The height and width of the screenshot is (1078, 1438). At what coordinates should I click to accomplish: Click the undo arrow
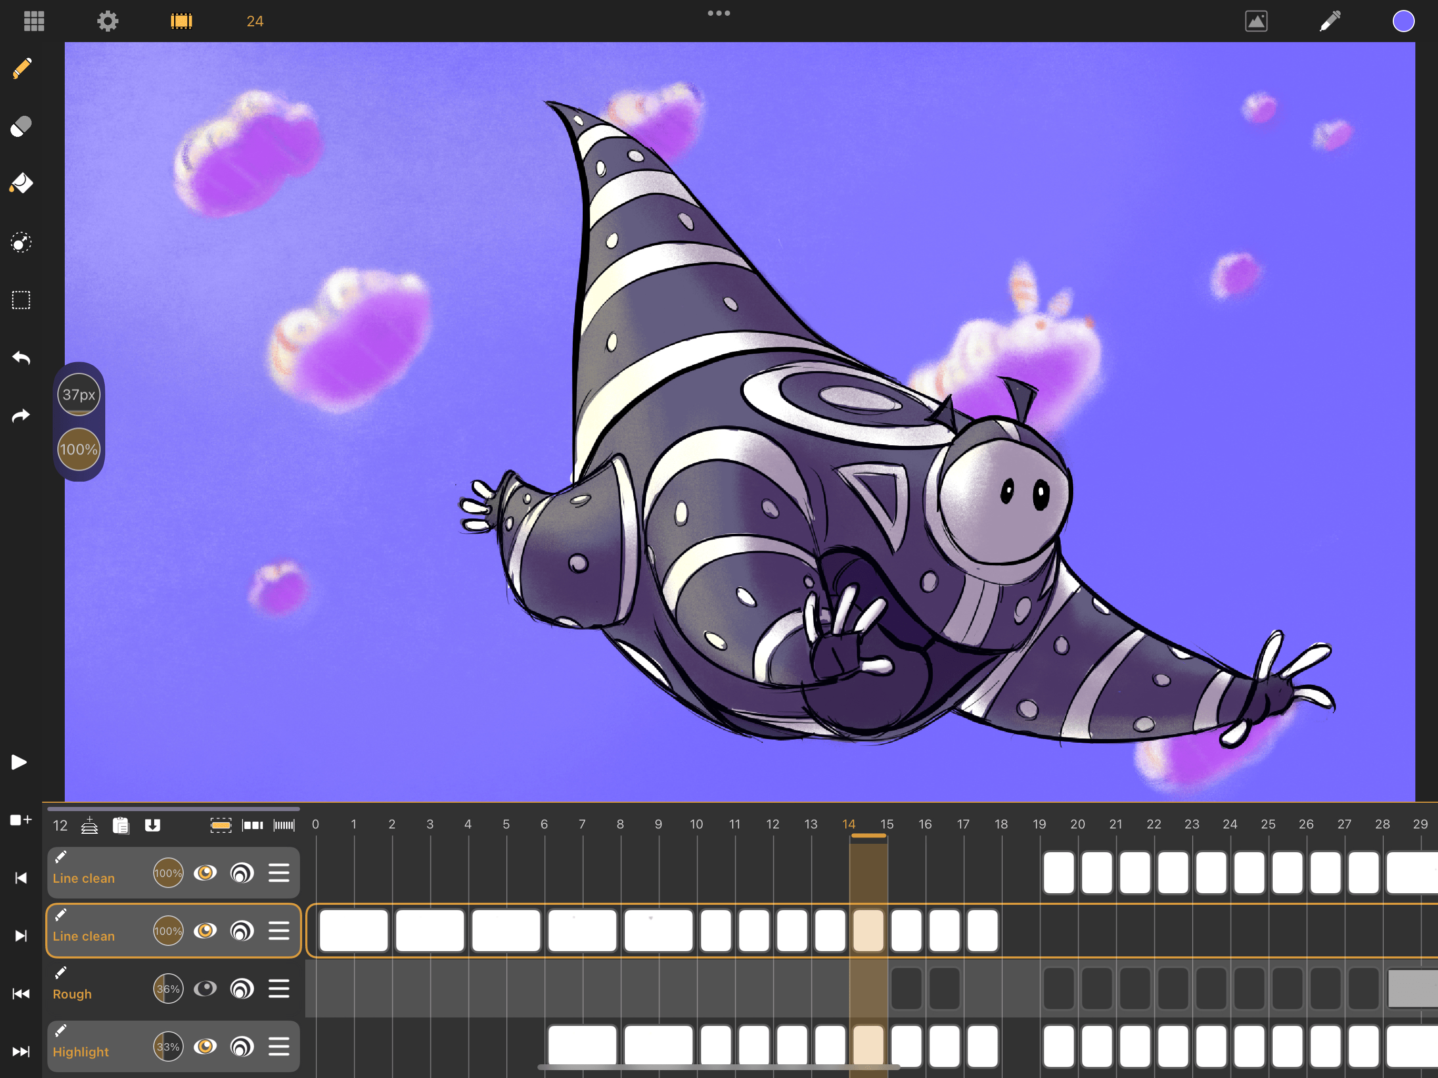coord(22,357)
